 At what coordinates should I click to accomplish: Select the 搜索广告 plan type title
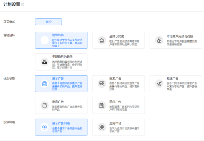115,78
